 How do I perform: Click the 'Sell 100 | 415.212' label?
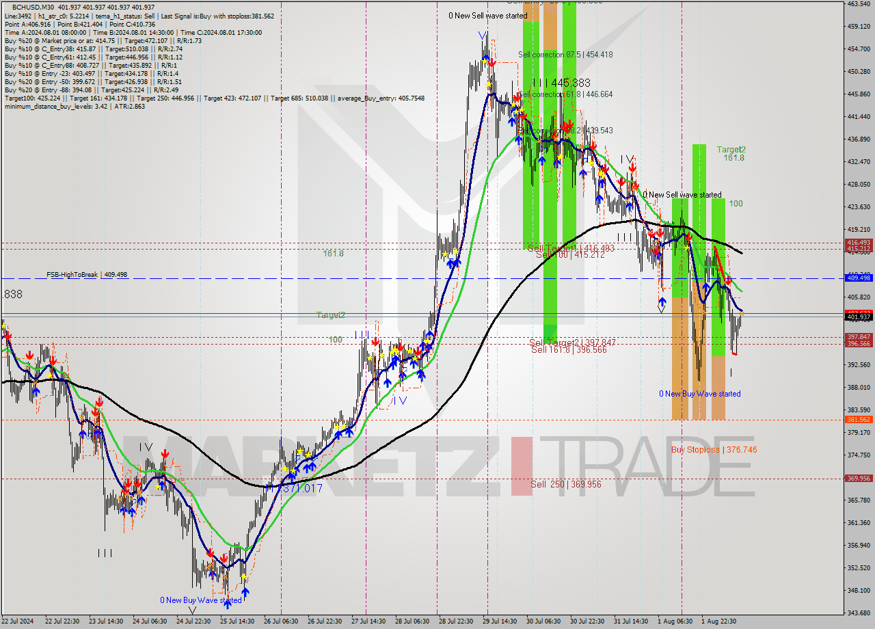(x=570, y=254)
